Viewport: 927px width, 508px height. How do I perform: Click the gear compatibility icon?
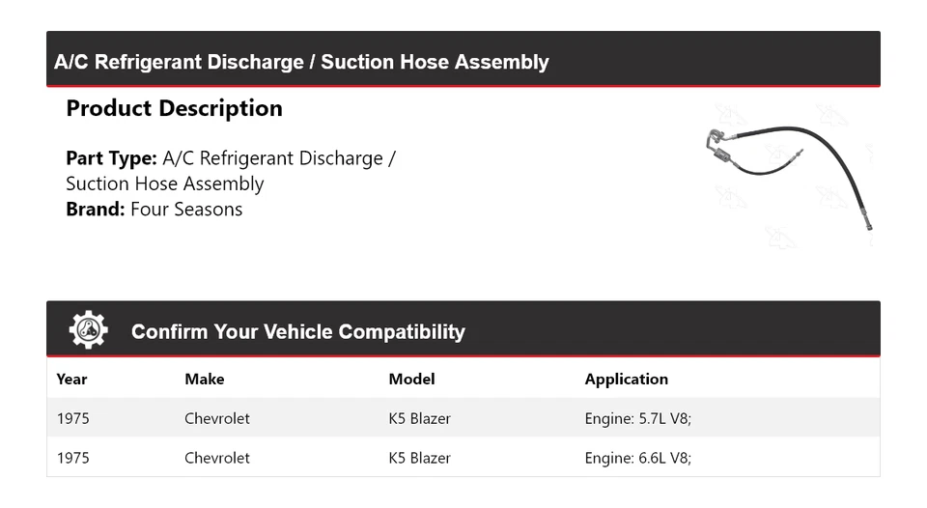tap(89, 330)
